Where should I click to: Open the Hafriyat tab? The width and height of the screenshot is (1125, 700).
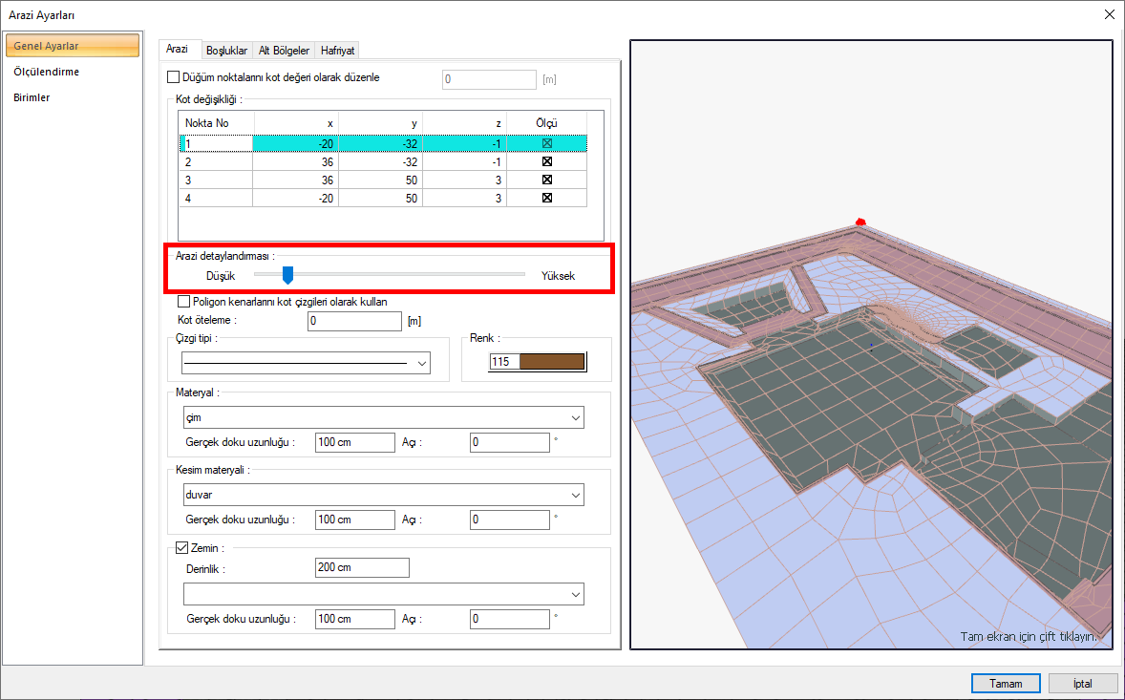[337, 51]
